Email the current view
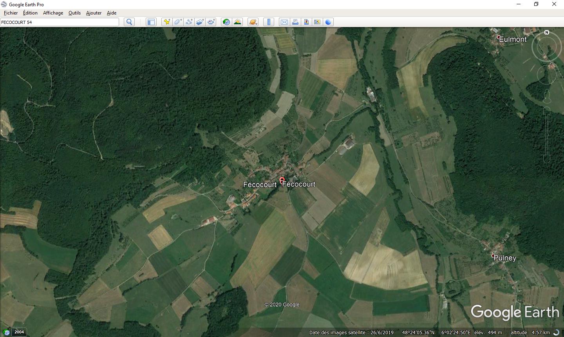 click(x=284, y=22)
